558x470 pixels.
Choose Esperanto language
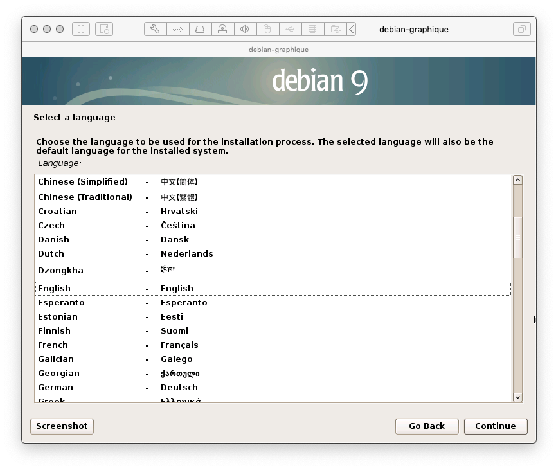273,303
